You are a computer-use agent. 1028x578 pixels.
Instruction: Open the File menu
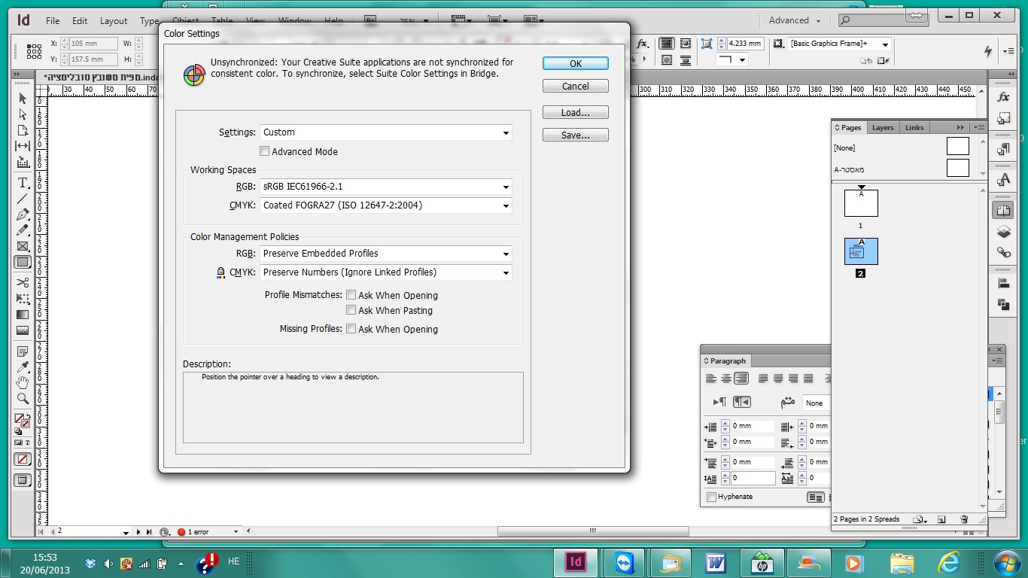click(52, 21)
